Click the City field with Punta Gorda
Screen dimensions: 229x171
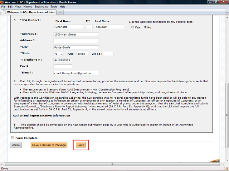coord(76,47)
